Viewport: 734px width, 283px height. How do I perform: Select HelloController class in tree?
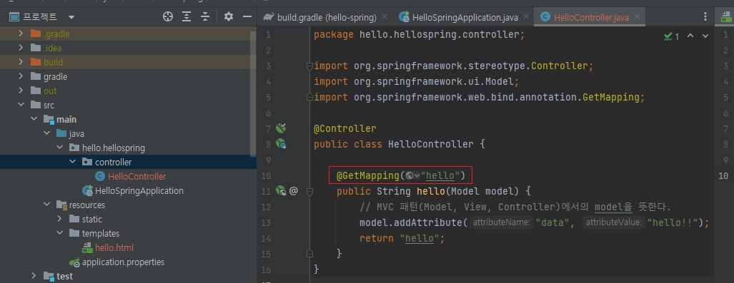coord(137,177)
